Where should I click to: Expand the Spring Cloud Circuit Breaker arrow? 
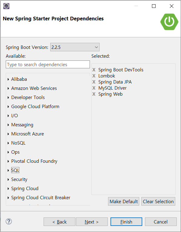(x=8, y=198)
